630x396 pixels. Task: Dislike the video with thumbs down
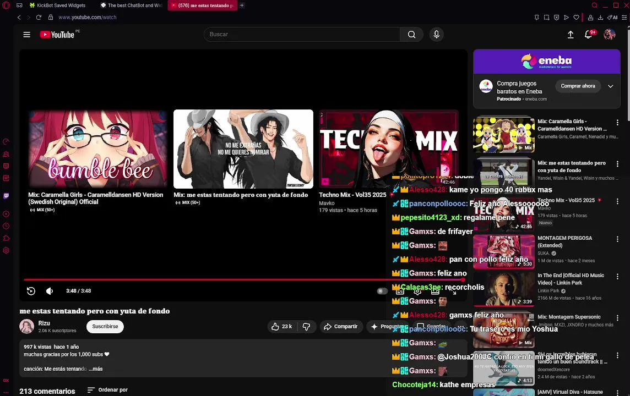pos(307,327)
